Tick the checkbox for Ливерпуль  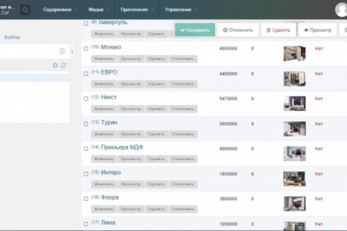click(x=86, y=24)
